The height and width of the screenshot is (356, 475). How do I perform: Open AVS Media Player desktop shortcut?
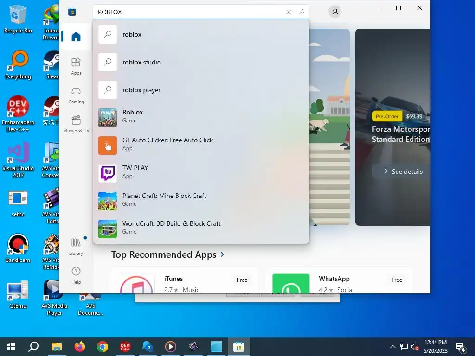[x=54, y=298]
